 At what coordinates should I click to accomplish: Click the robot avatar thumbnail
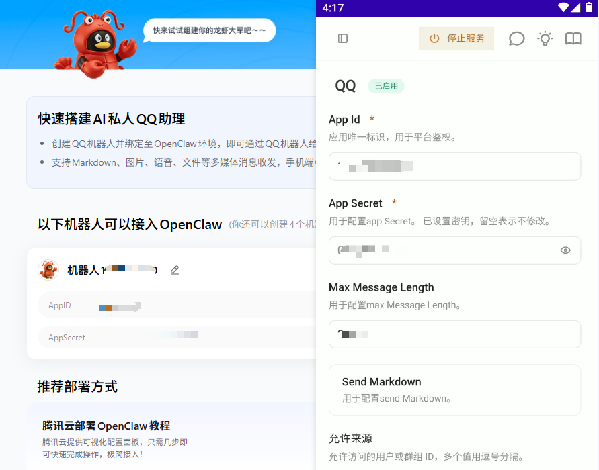[48, 270]
